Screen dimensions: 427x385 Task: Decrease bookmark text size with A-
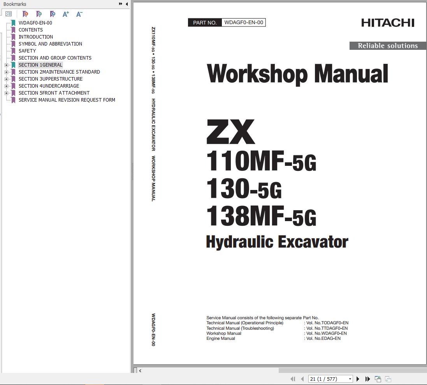click(79, 14)
